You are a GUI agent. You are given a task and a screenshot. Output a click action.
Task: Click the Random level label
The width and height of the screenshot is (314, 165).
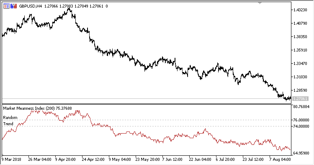coord(10,118)
